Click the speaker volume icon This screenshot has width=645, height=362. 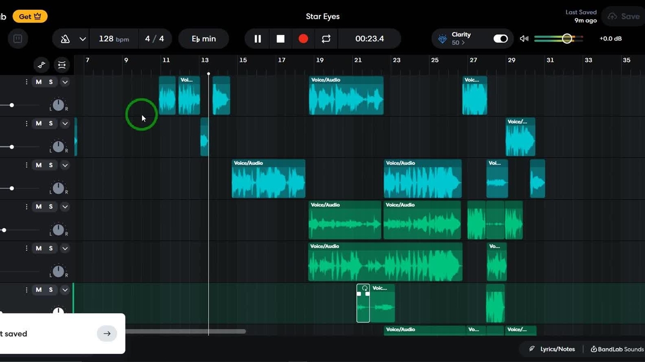pos(524,39)
